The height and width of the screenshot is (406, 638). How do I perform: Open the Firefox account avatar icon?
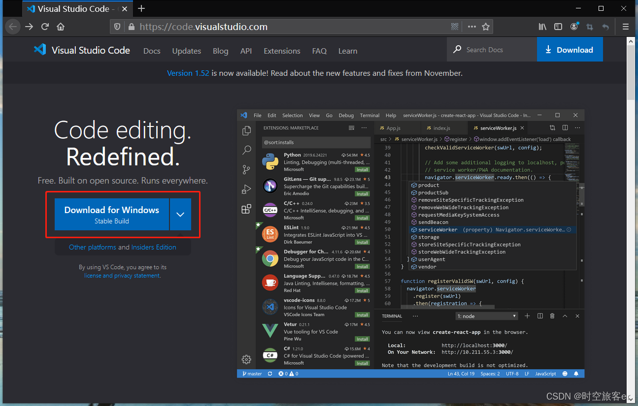pos(574,27)
